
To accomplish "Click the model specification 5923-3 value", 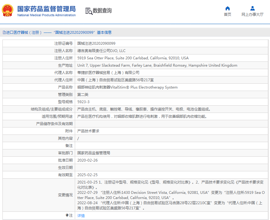I will (x=83, y=102).
